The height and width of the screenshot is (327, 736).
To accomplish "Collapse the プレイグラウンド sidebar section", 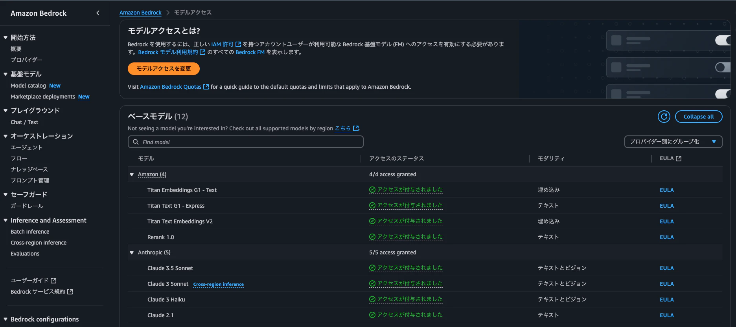I will point(6,111).
